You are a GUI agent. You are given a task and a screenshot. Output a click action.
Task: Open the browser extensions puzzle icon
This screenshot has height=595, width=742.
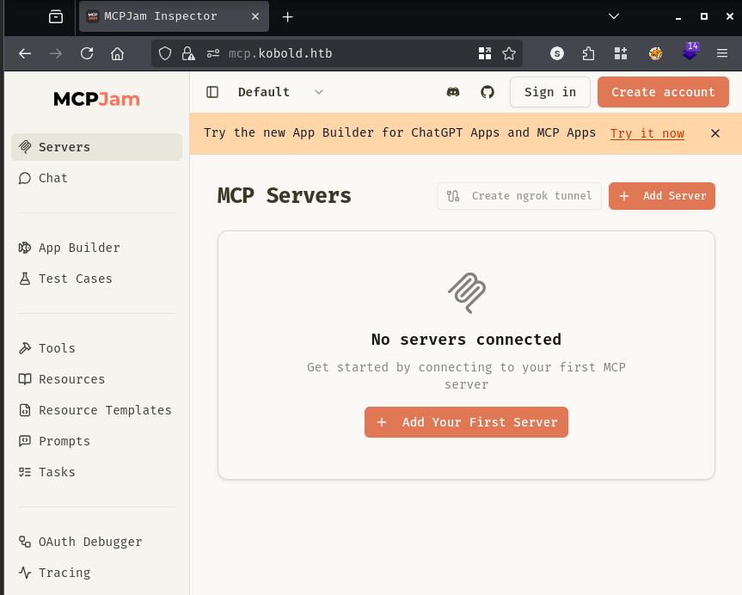tap(588, 53)
